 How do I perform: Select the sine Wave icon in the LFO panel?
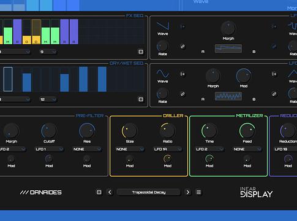163,74
